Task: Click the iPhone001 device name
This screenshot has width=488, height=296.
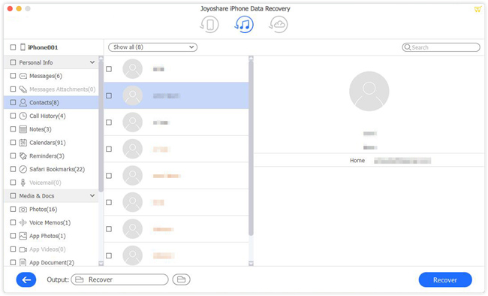Action: [x=43, y=47]
